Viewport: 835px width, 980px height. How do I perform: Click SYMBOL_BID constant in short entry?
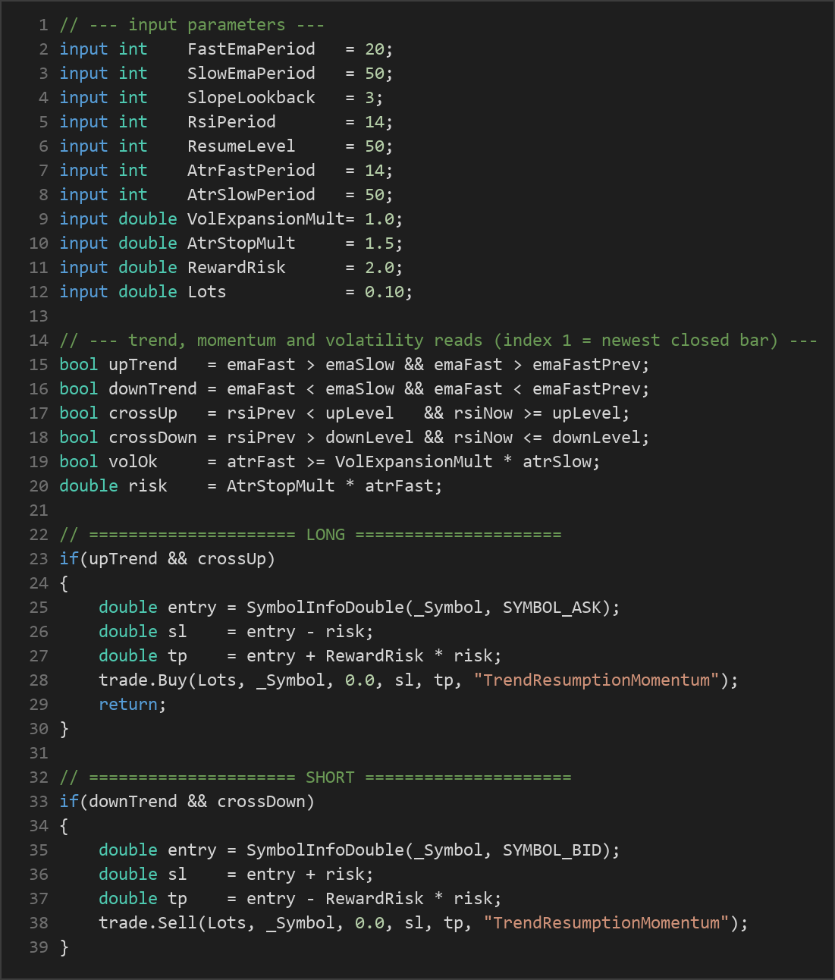[x=552, y=850]
